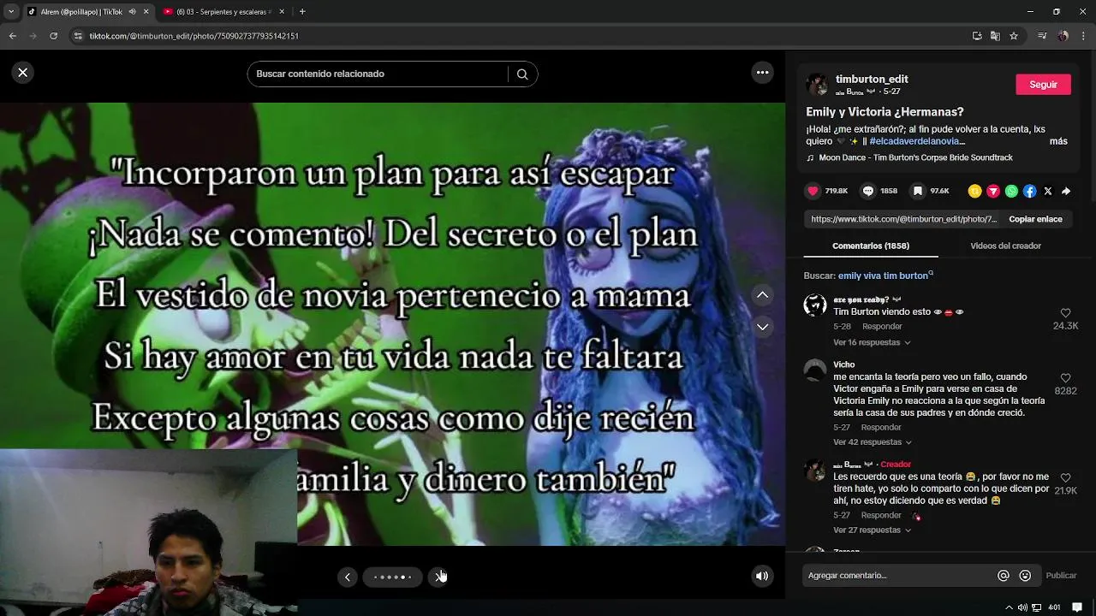Click the address bar URL
Image resolution: width=1096 pixels, height=616 pixels.
point(194,36)
